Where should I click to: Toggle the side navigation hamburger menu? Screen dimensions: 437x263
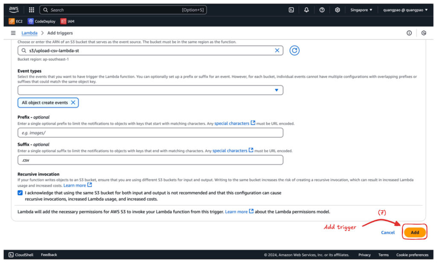(x=13, y=33)
